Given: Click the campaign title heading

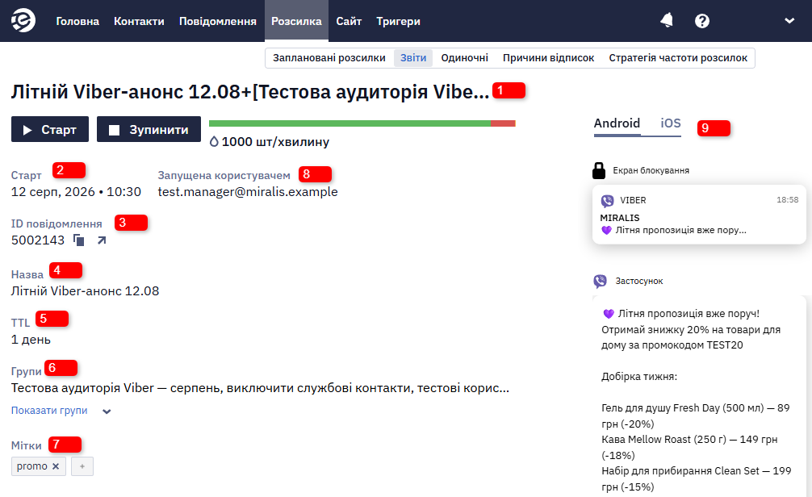Looking at the screenshot, I should pos(250,92).
